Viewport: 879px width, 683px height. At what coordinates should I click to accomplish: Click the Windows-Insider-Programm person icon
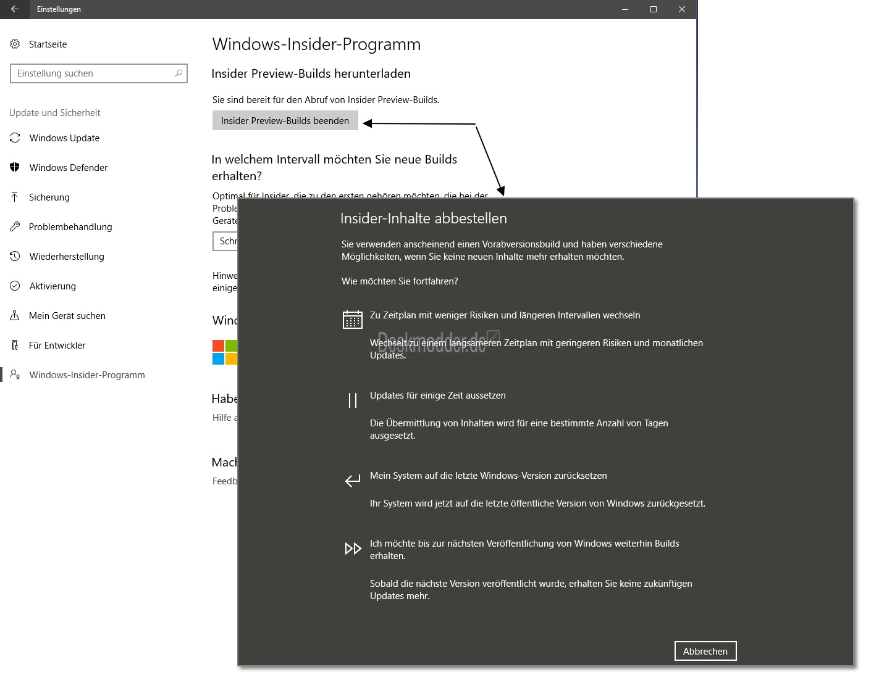[x=15, y=375]
